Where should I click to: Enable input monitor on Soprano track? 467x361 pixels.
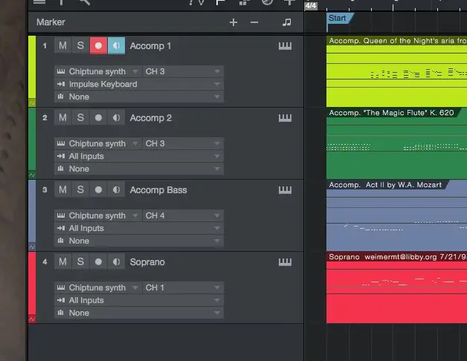click(117, 261)
